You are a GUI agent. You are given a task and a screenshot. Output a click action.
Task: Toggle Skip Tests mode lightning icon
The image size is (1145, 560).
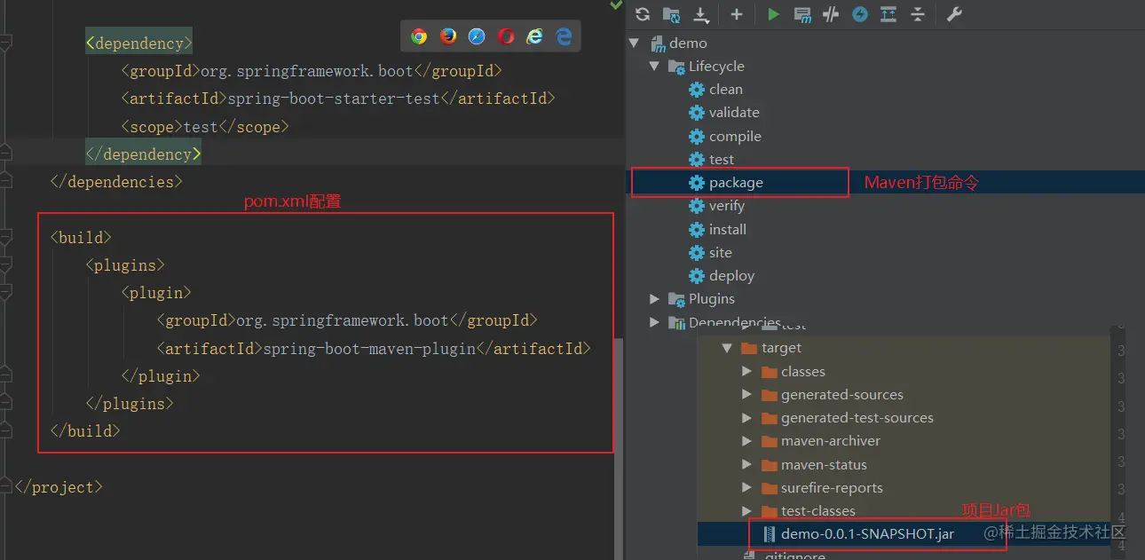(x=860, y=14)
